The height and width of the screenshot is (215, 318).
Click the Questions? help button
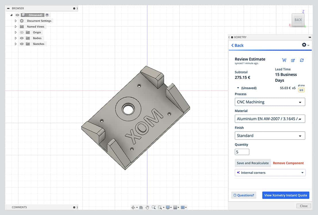click(244, 195)
